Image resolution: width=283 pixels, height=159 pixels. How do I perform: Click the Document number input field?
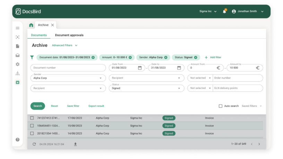click(68, 68)
